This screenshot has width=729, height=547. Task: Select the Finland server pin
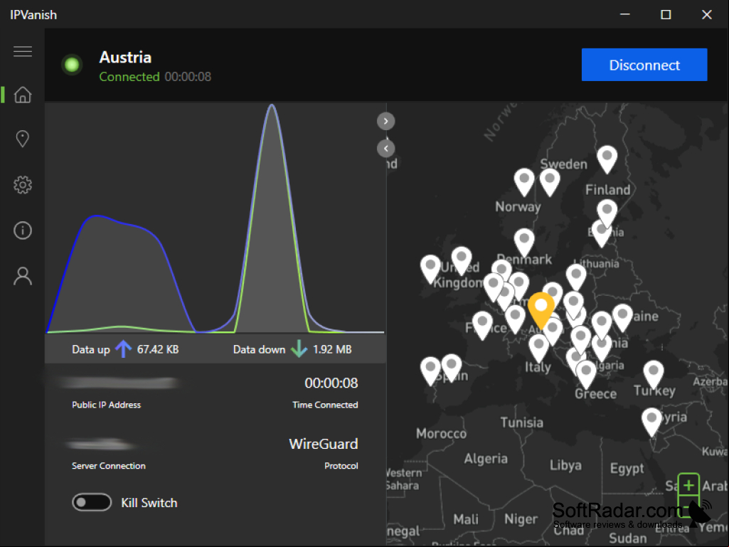point(607,159)
